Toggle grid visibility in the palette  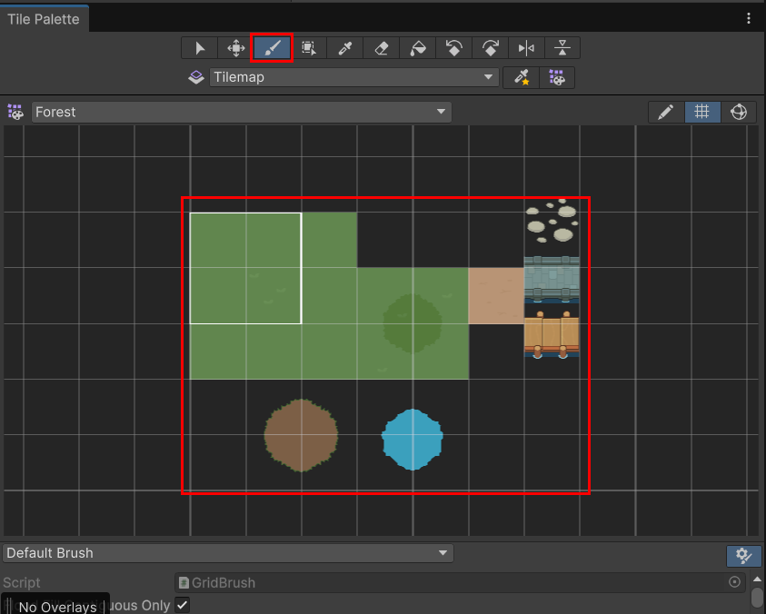point(702,112)
